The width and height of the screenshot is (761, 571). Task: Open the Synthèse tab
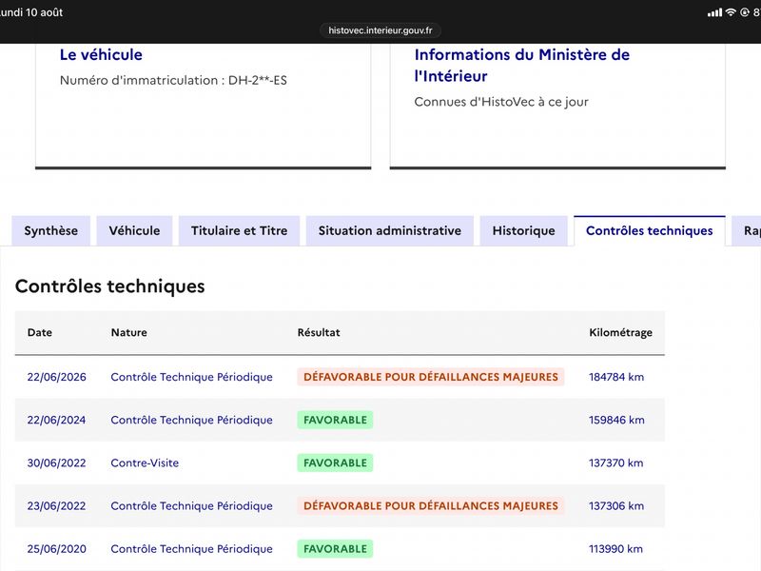coord(51,230)
